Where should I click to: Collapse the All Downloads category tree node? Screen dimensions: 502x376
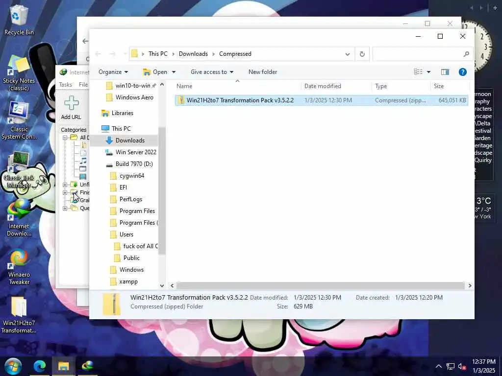coord(65,138)
